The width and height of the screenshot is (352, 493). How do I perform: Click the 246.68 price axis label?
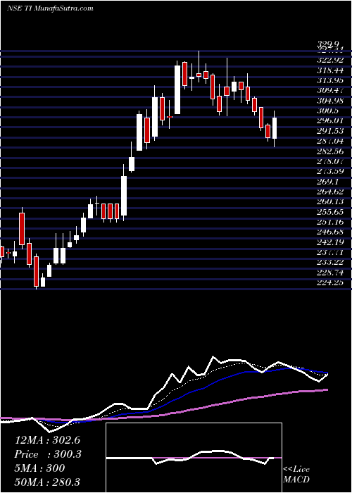click(x=332, y=232)
